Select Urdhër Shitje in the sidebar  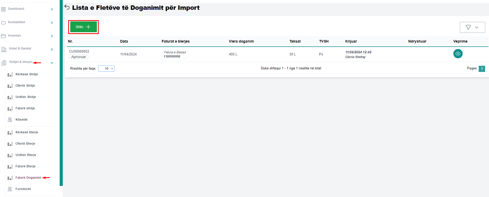click(26, 97)
